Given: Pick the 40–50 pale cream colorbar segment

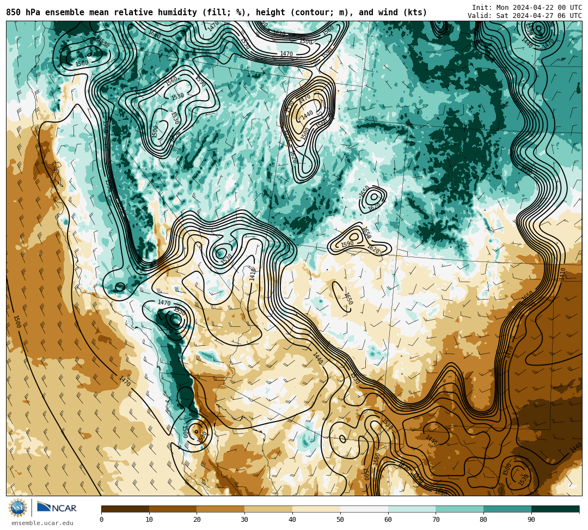Looking at the screenshot, I should point(316,509).
